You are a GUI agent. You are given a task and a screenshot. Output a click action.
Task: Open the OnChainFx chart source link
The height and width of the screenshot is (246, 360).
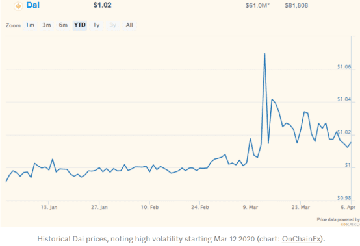tap(301, 239)
